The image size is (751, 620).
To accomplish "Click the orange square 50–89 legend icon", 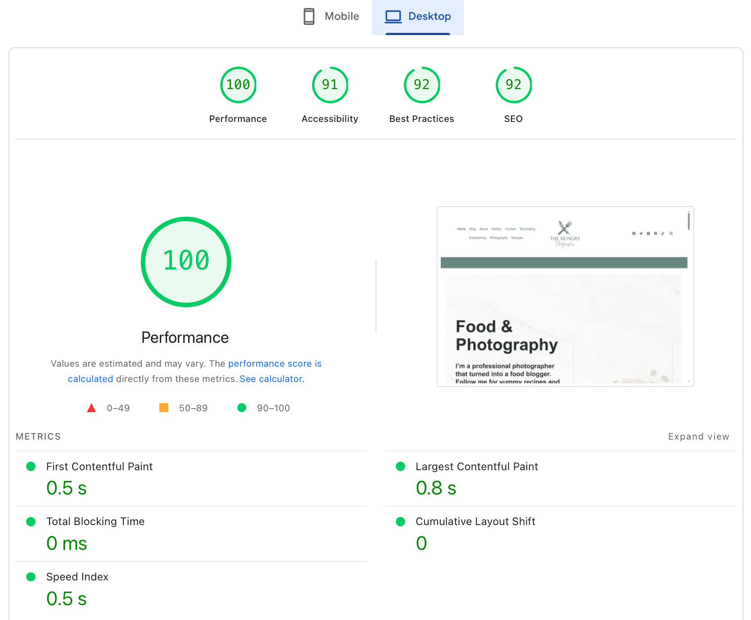I will point(164,408).
